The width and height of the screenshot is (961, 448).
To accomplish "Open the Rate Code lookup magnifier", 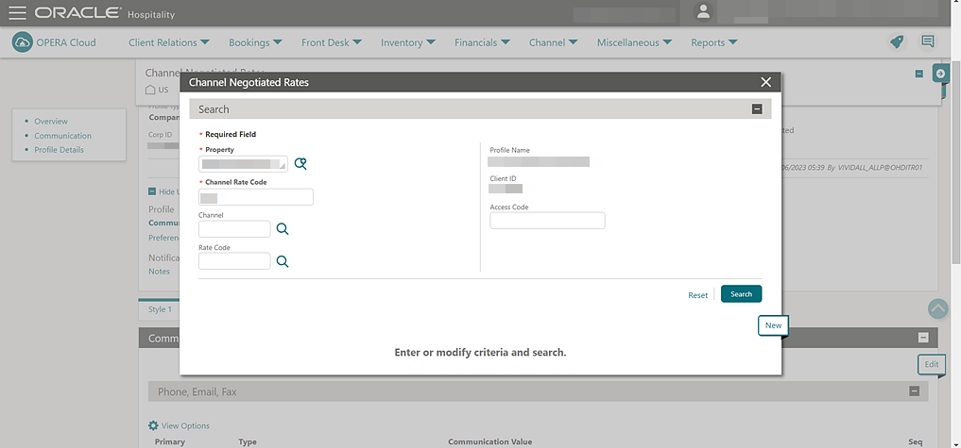I will pyautogui.click(x=283, y=262).
